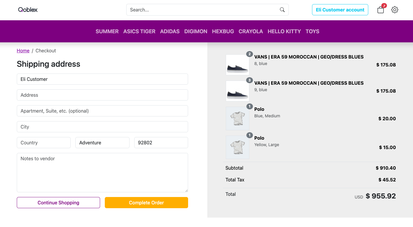Image resolution: width=413 pixels, height=227 pixels.
Task: Click the size 8 Vans shoe thumbnail
Action: coord(238,65)
